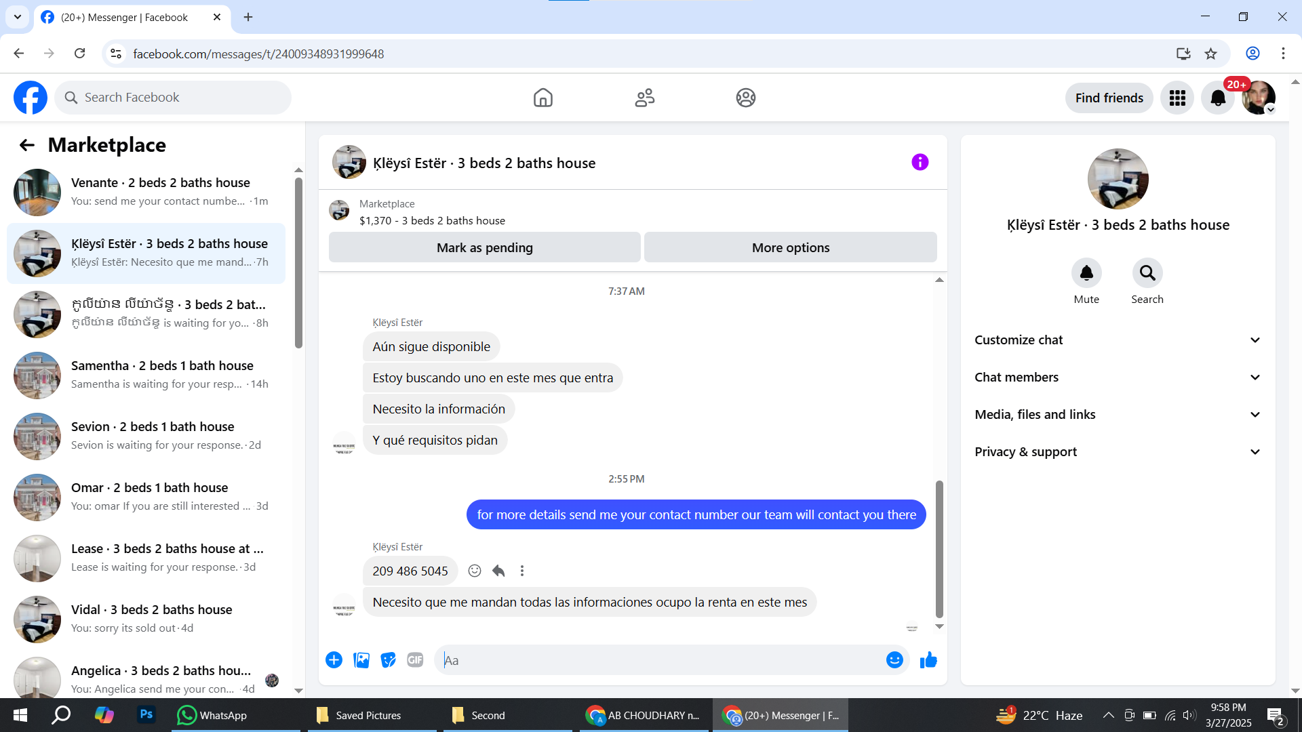Click the Facebook logo
This screenshot has width=1302, height=732.
click(31, 98)
